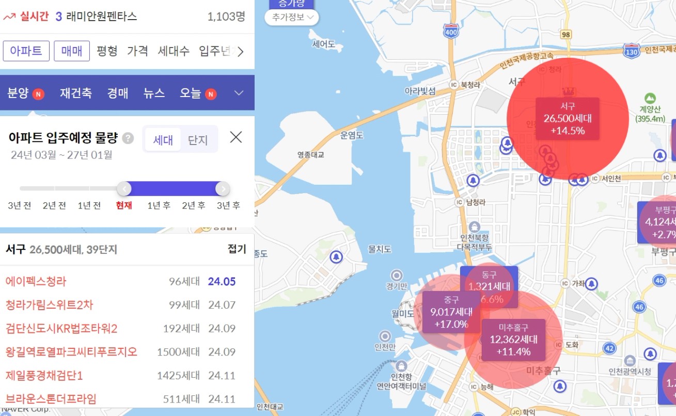This screenshot has height=416, width=676.
Task: Click the purple period range bar
Action: 174,189
